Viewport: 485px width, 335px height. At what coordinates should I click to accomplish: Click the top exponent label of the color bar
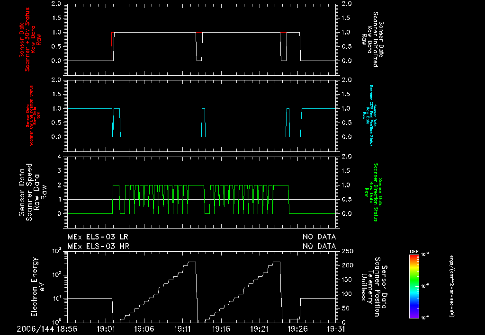click(x=424, y=255)
